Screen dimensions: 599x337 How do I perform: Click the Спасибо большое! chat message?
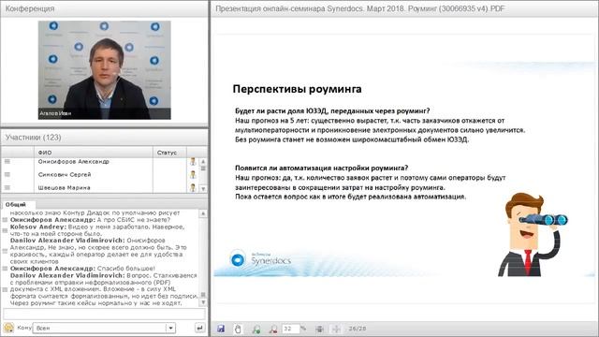point(83,269)
